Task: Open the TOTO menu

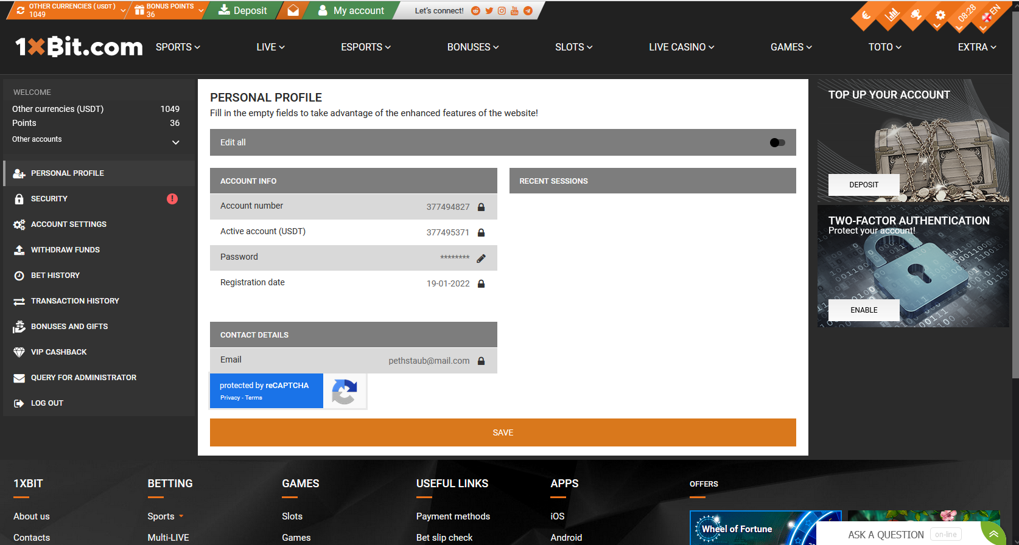Action: [885, 47]
